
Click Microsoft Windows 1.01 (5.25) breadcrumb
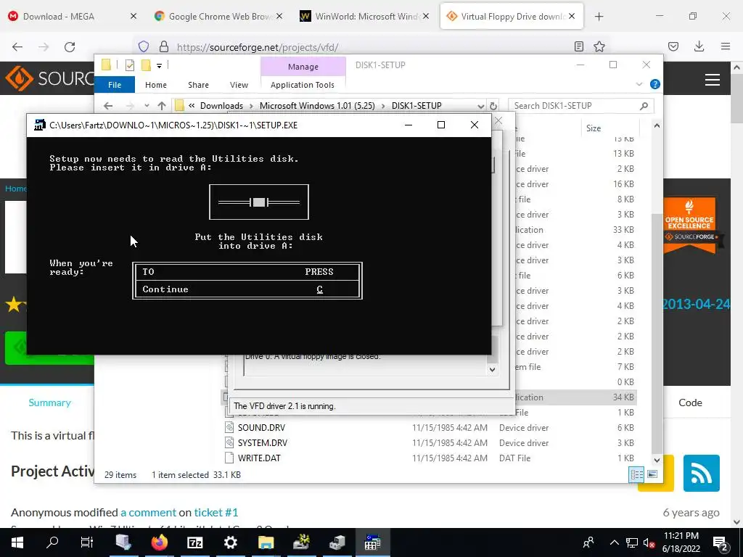pyautogui.click(x=317, y=106)
